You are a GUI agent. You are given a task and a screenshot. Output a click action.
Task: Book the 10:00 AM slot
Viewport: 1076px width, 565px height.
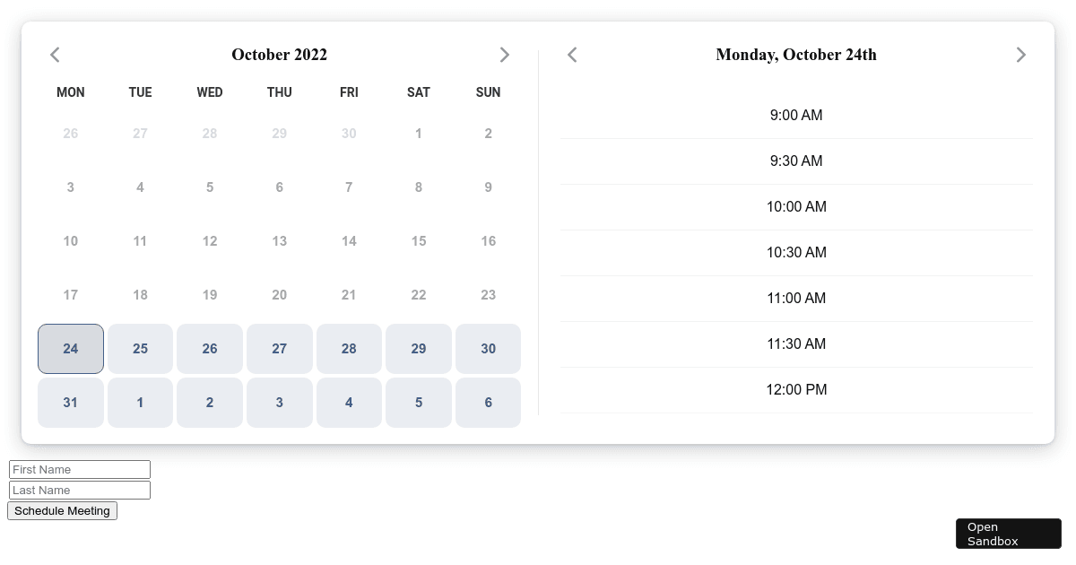(x=796, y=206)
